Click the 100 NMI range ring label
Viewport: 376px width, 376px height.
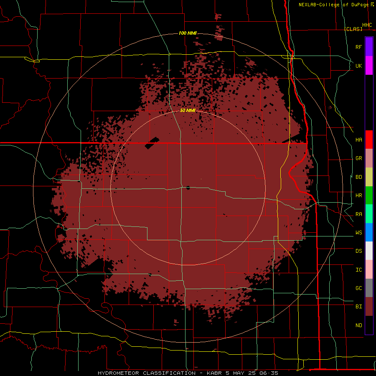click(x=188, y=33)
